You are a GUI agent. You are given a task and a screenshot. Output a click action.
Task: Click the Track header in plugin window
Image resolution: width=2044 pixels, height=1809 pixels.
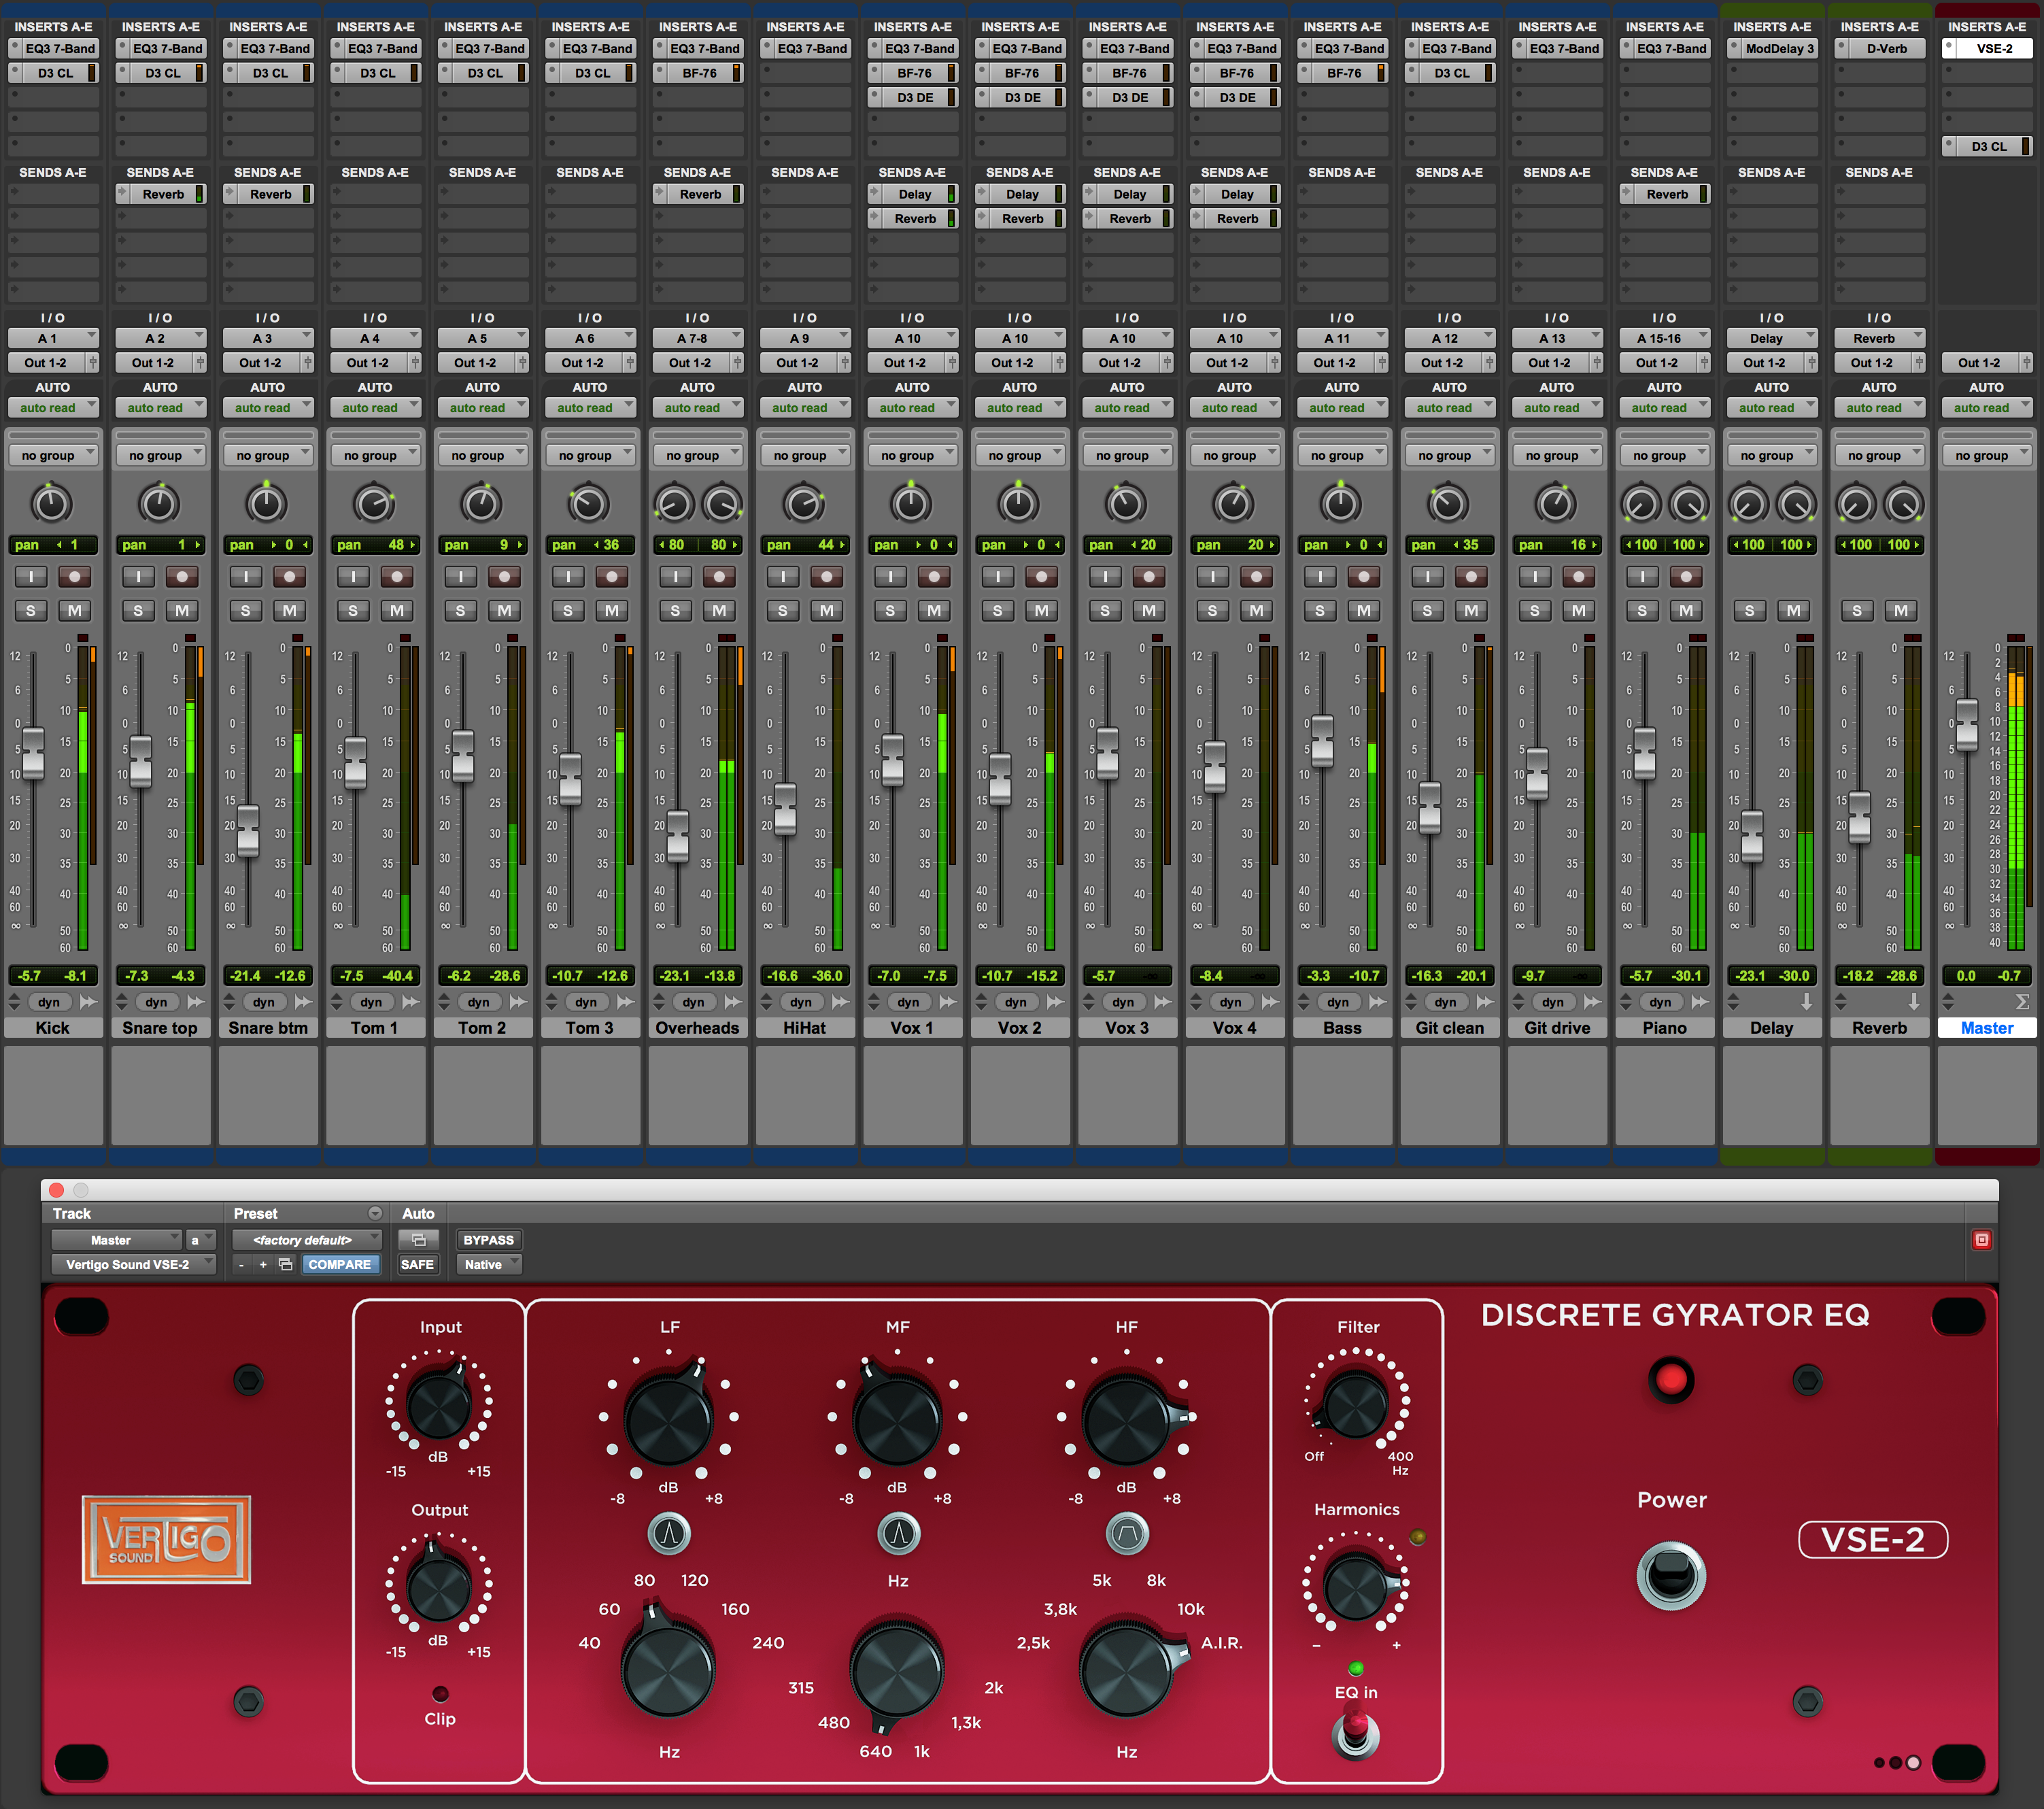point(72,1214)
